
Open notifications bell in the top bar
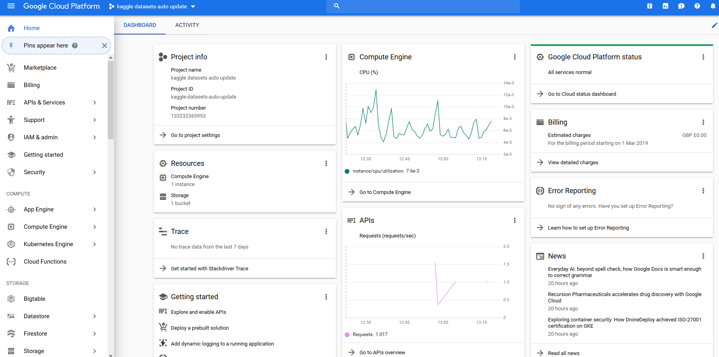pyautogui.click(x=713, y=6)
